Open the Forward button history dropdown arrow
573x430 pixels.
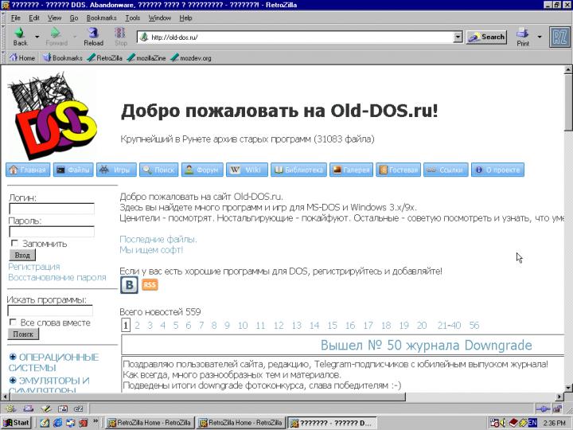tap(75, 37)
